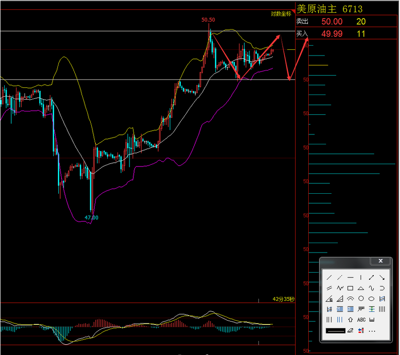Select the ruler measure tool
The image size is (400, 355).
(372, 320)
